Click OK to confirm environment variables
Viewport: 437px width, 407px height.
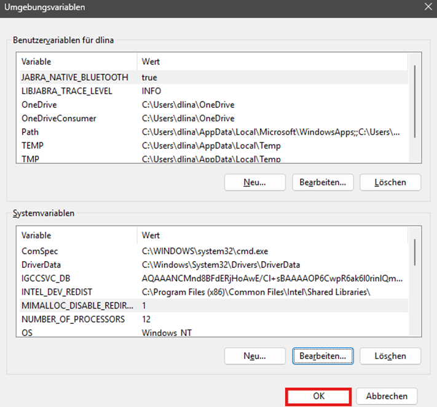[x=318, y=396]
